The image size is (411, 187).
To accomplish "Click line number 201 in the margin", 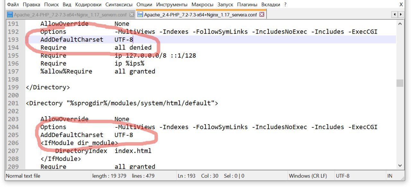I will [13, 103].
